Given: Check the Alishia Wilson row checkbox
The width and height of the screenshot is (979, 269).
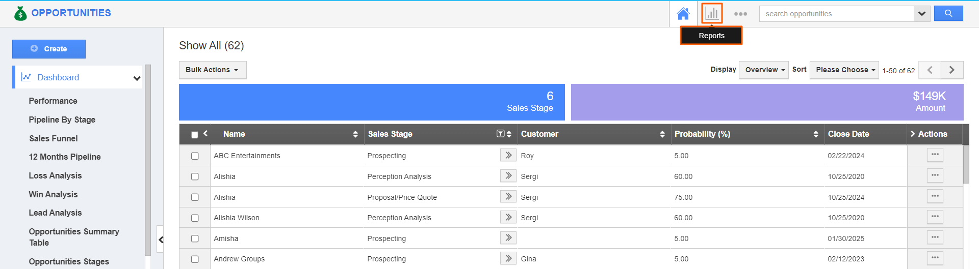Looking at the screenshot, I should coord(195,218).
